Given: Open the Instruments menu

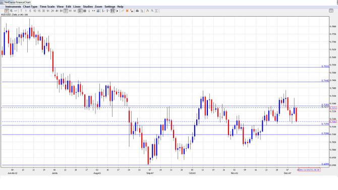Looking at the screenshot, I should click(13, 7).
